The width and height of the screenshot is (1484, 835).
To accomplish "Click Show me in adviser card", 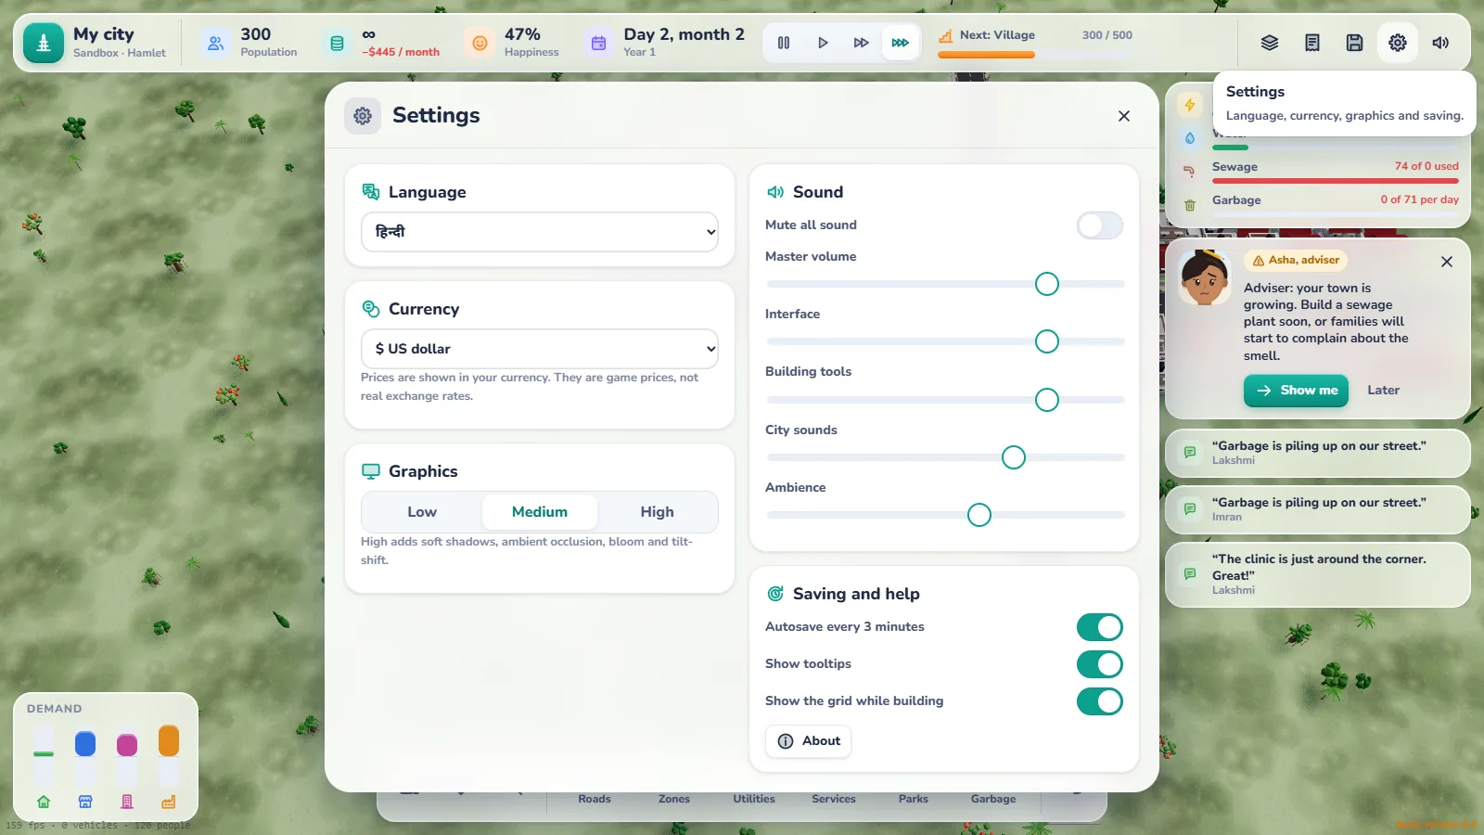I will (1296, 391).
